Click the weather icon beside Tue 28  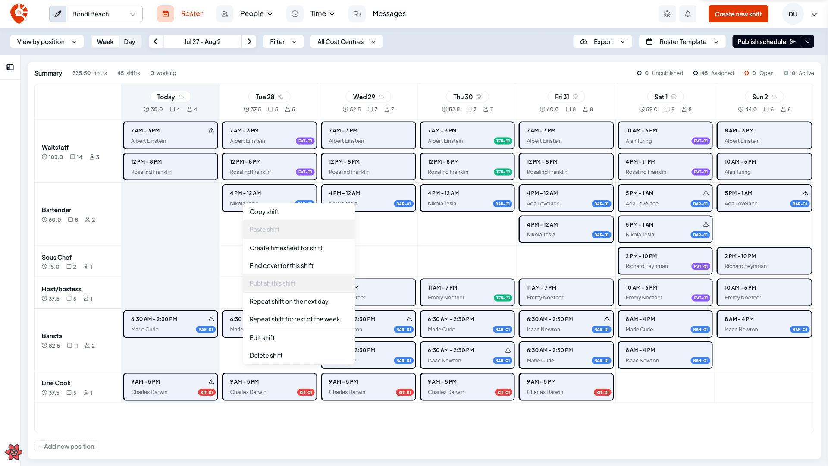280,97
